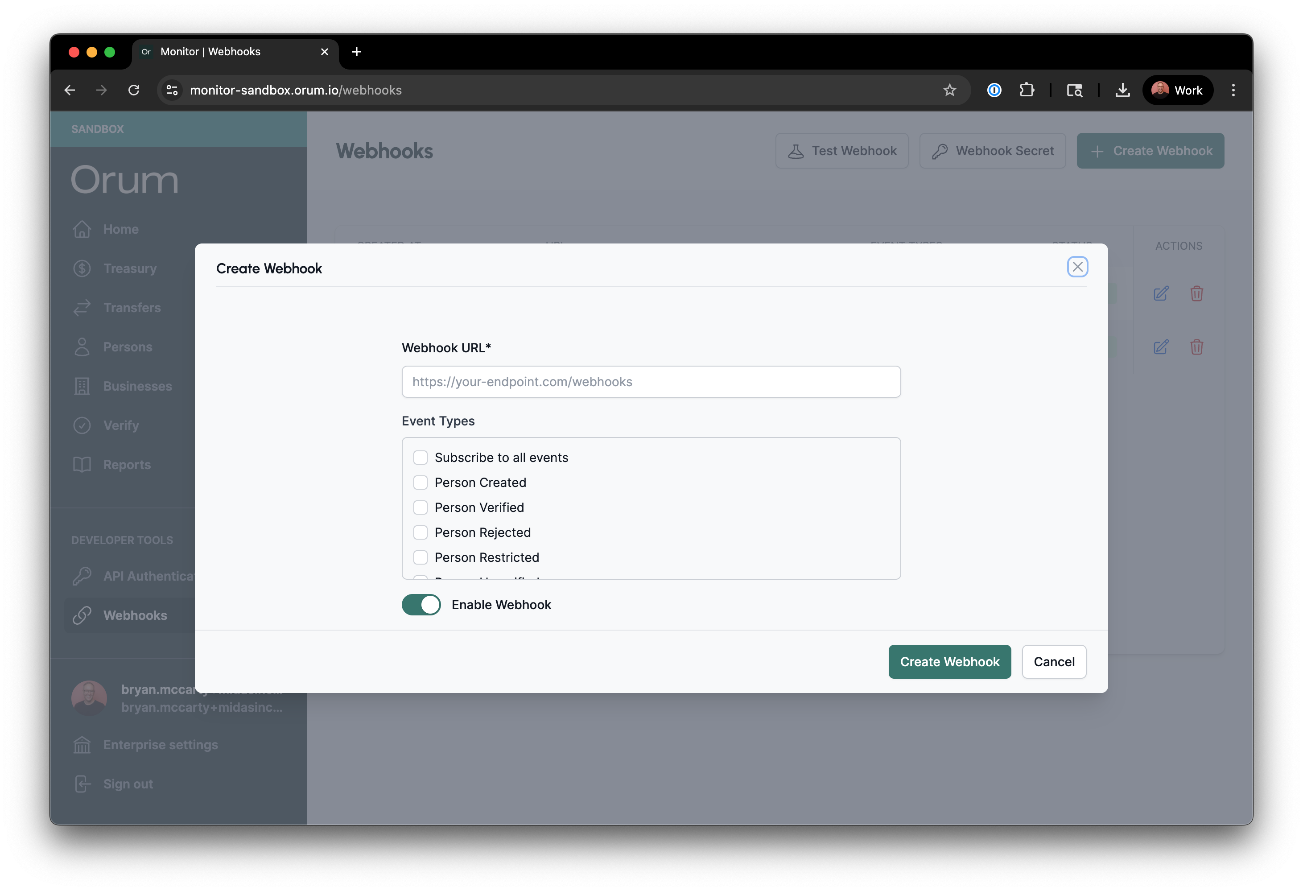Reload the page
The image size is (1303, 891).
click(x=133, y=90)
